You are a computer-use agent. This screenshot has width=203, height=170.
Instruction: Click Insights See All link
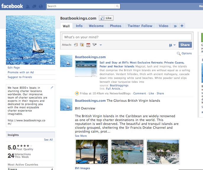coord(49,140)
